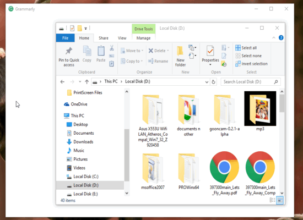
Task: Click the History icon in Open group
Action: pyautogui.click(x=224, y=64)
